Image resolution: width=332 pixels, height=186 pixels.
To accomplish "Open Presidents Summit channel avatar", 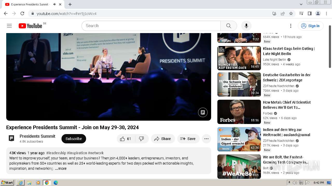I will click(11, 138).
